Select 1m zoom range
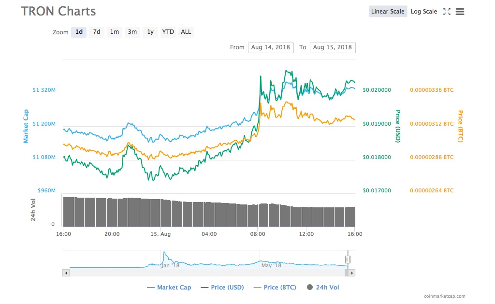Viewport: 495px width, 304px height. click(114, 32)
